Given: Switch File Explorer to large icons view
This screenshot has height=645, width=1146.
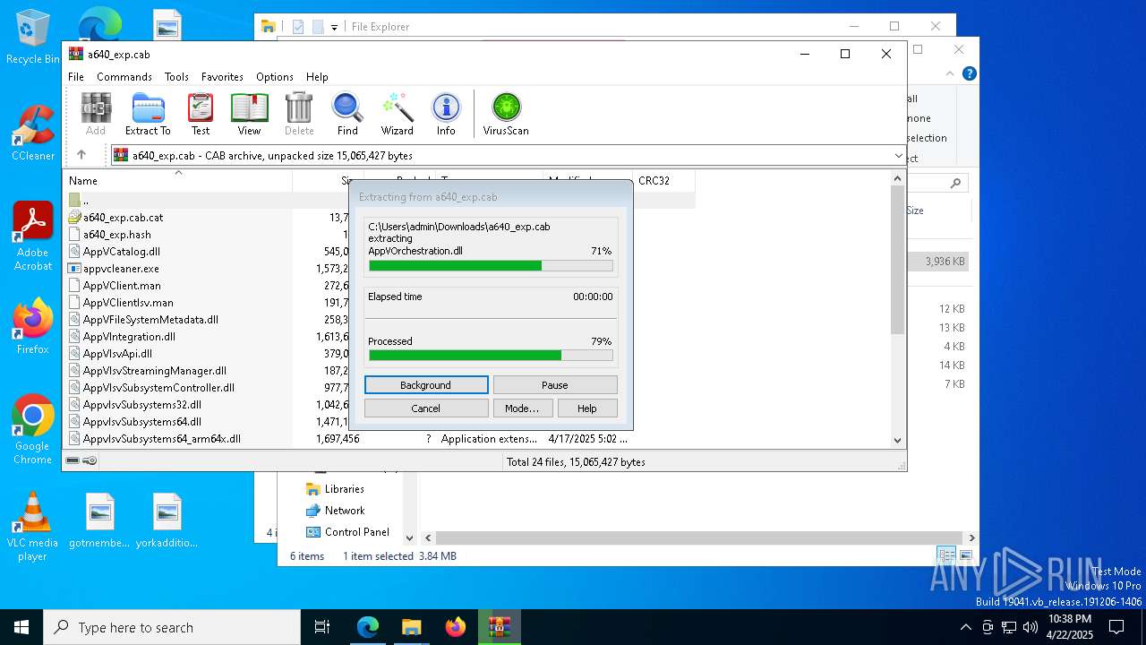Looking at the screenshot, I should (x=965, y=555).
